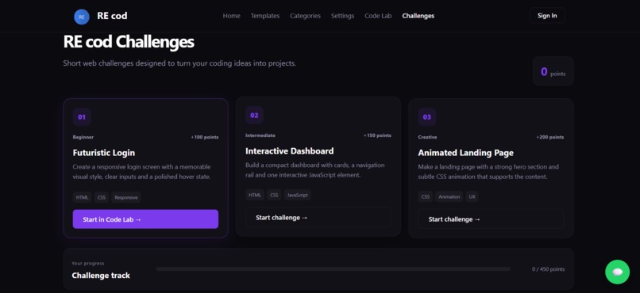Select the 03 challenge number badge
This screenshot has height=293, width=640.
point(427,117)
